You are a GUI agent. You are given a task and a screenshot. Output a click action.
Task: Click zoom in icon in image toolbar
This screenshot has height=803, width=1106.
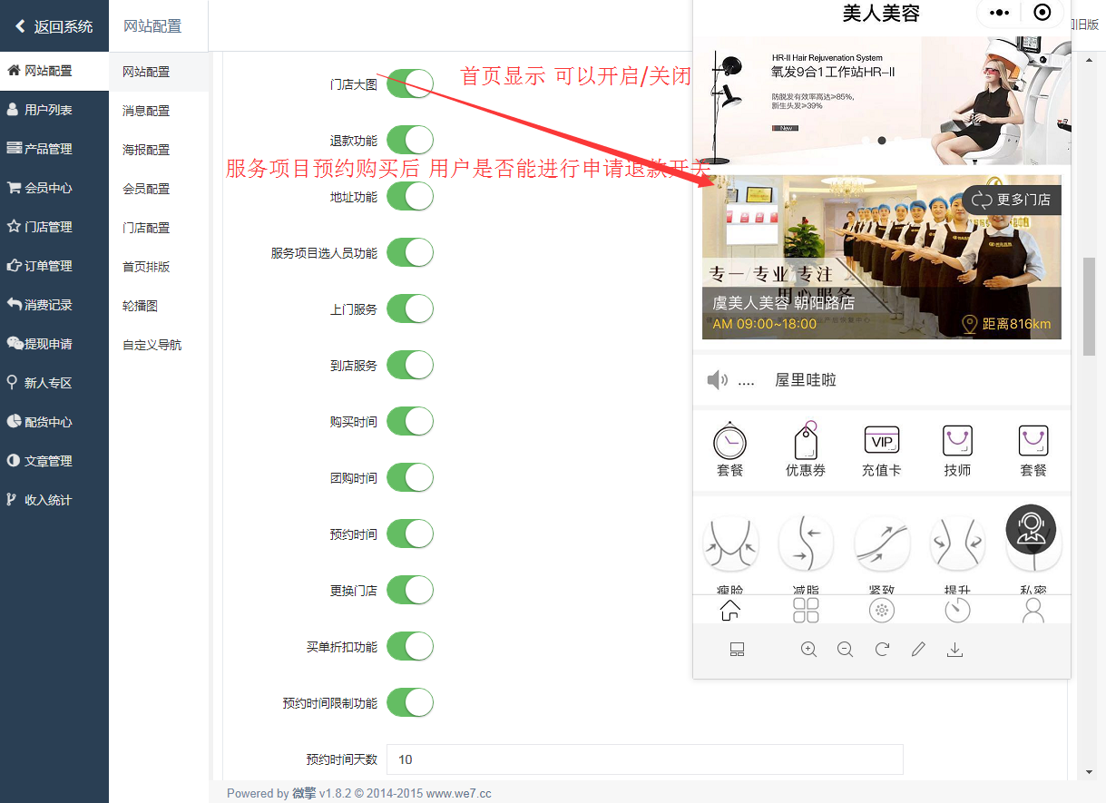pos(809,650)
